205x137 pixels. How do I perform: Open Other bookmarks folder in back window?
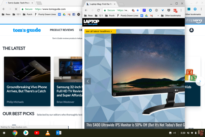pos(193,14)
